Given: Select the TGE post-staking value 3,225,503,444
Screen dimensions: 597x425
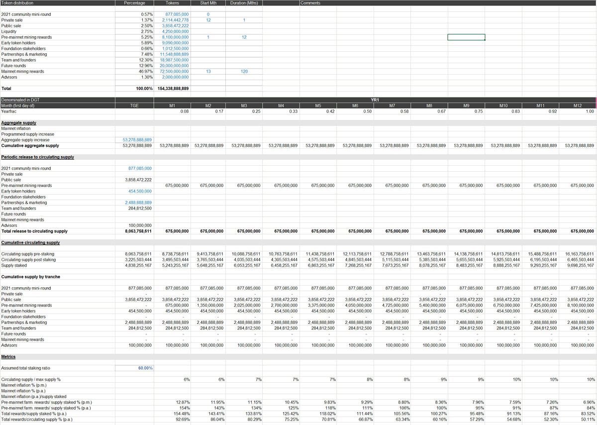Looking at the screenshot, I should [x=134, y=260].
